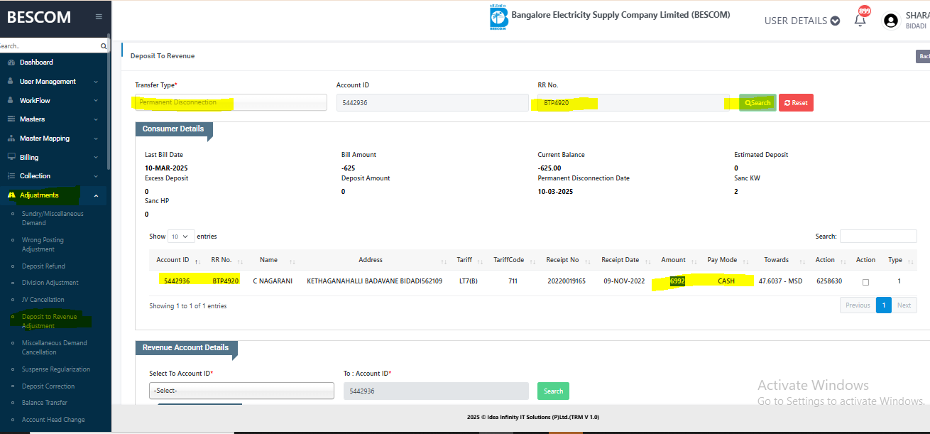
Task: Focus the top Account ID input field
Action: [432, 103]
